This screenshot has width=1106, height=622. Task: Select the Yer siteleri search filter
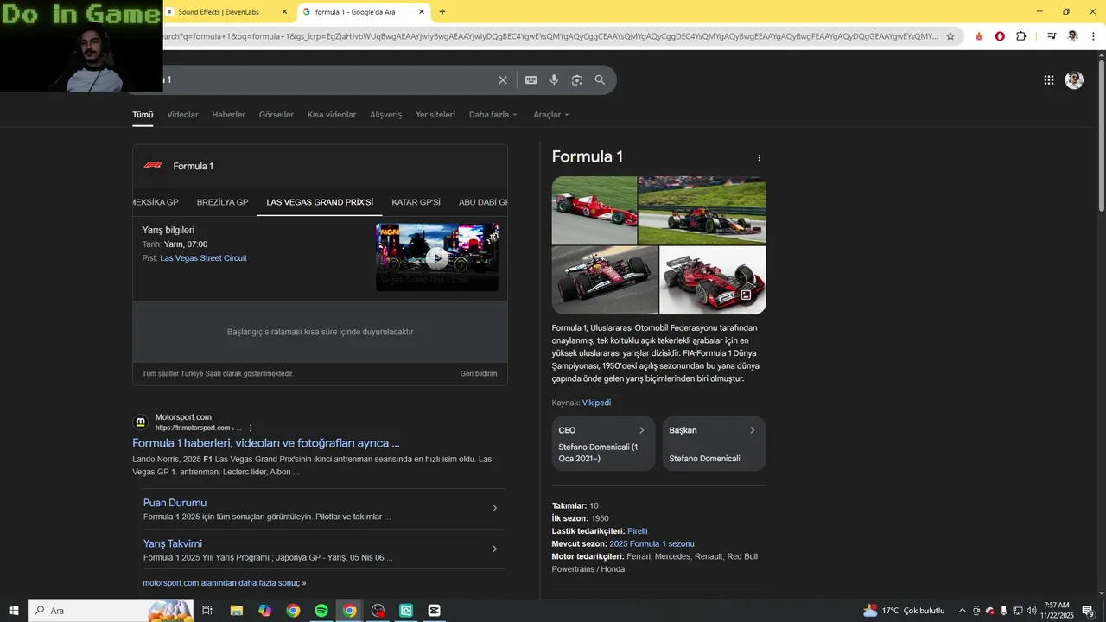click(435, 115)
